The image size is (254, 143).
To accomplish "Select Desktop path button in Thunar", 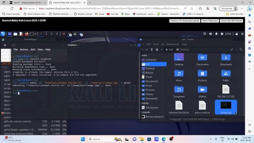I will click(x=183, y=49).
